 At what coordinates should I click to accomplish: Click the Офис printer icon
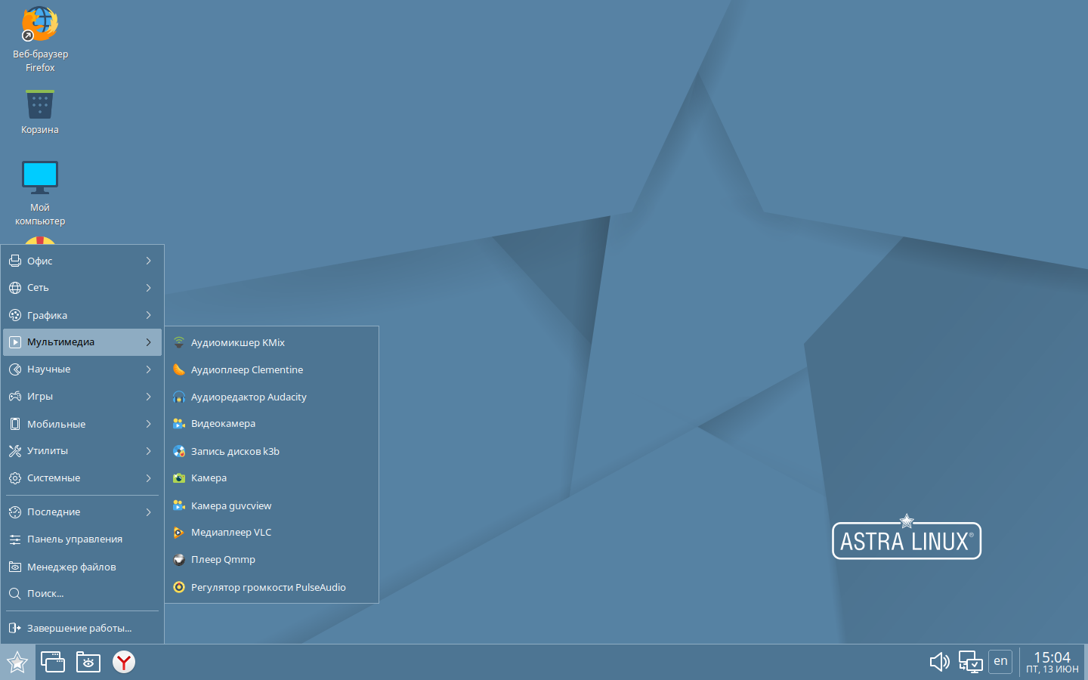click(x=15, y=261)
